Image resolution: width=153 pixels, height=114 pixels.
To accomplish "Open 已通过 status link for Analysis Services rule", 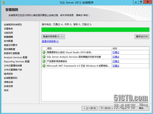I will tap(116, 57).
